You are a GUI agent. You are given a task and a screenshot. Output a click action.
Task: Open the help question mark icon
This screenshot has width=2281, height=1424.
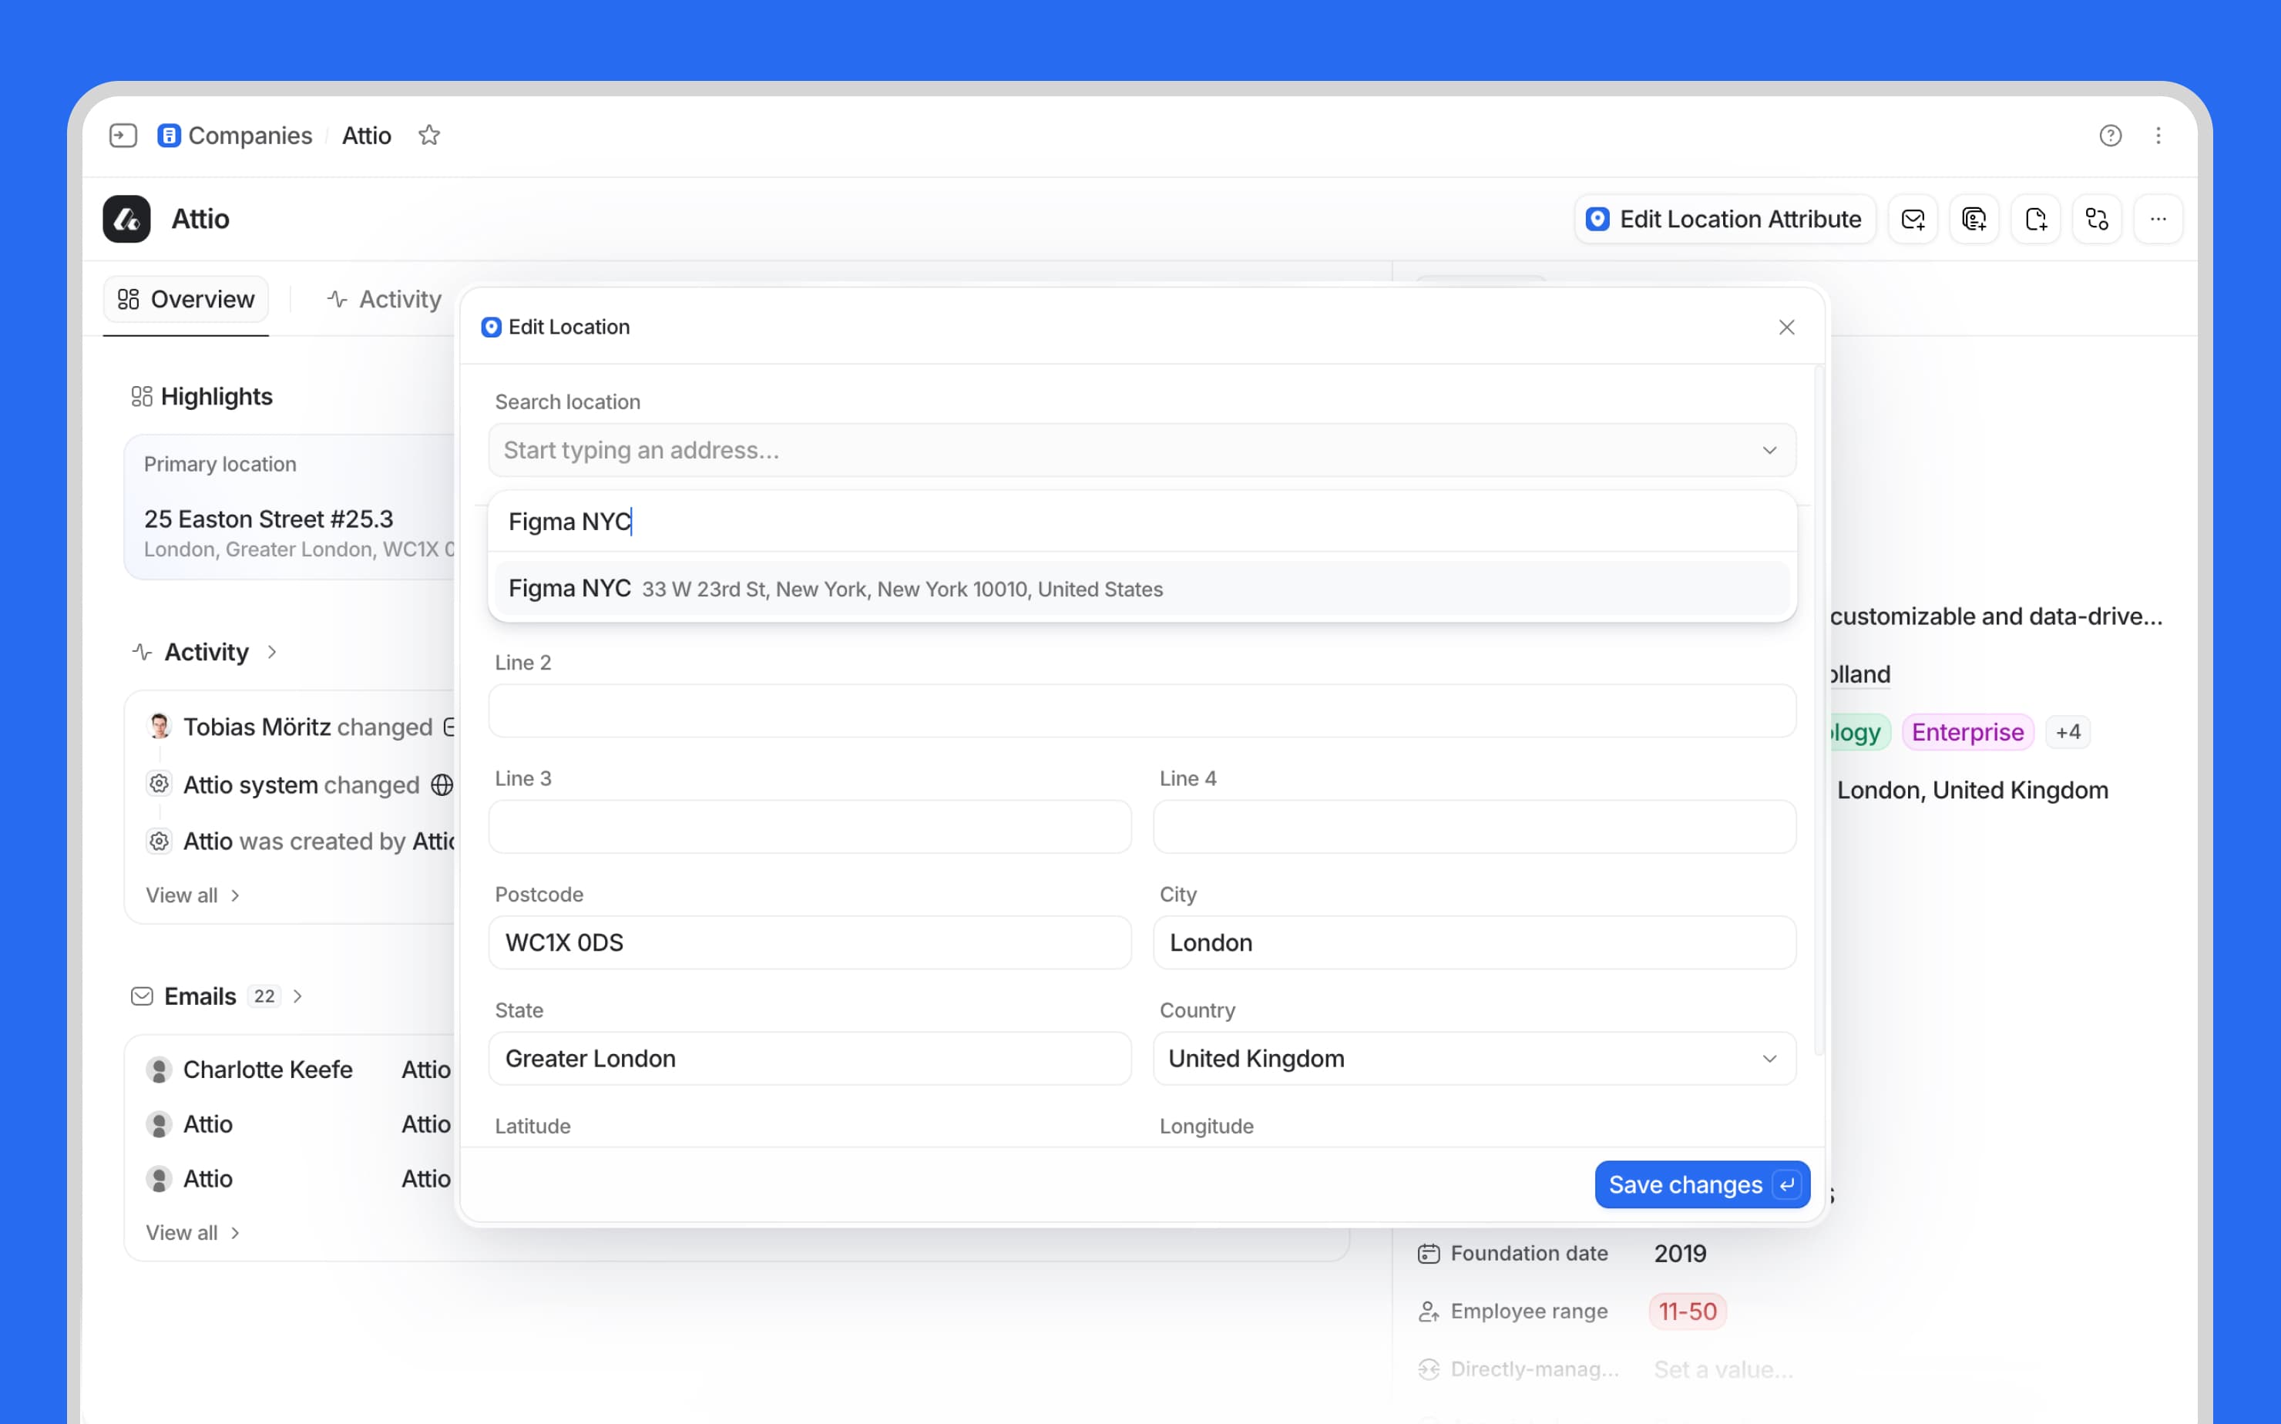click(2110, 136)
